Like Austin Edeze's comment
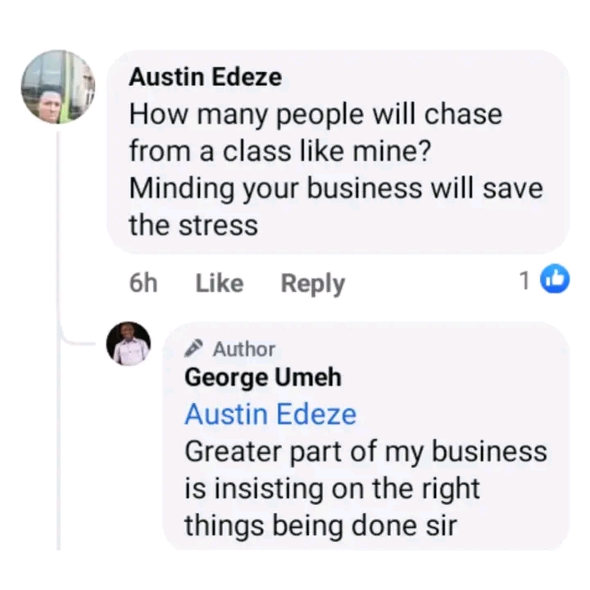The image size is (590, 590). pyautogui.click(x=220, y=284)
